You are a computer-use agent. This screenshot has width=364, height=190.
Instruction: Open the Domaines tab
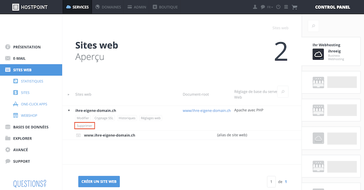coord(108,7)
